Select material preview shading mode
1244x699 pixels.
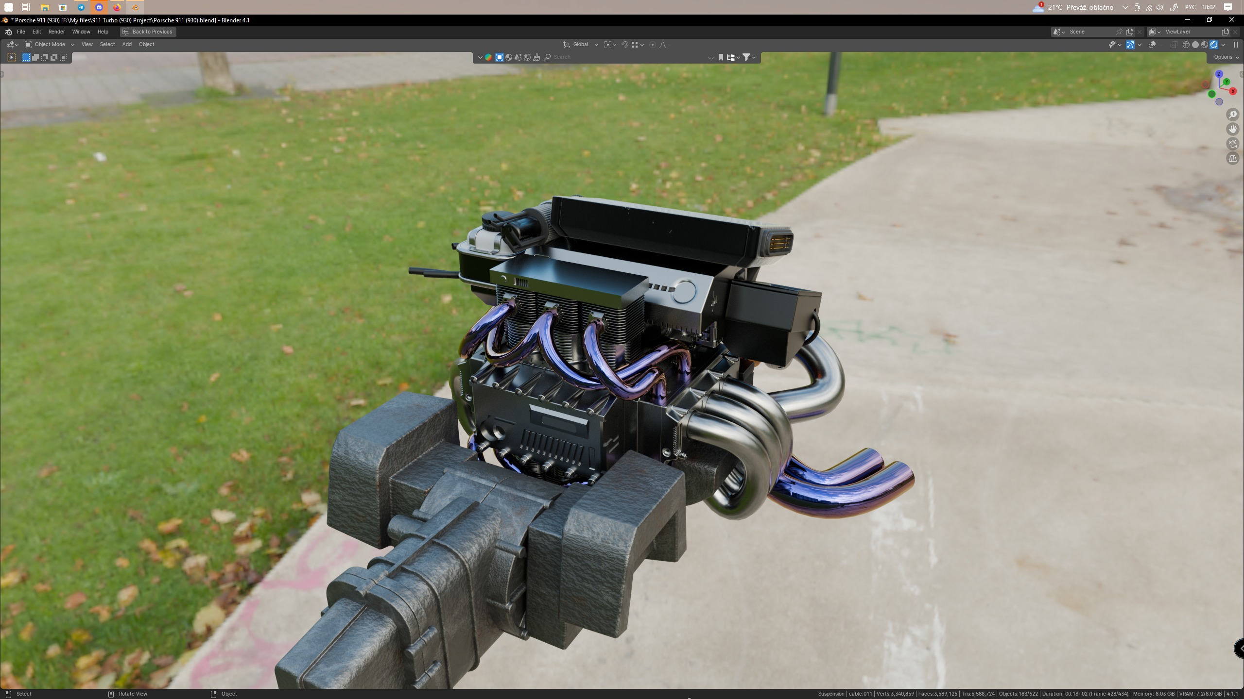(1204, 45)
